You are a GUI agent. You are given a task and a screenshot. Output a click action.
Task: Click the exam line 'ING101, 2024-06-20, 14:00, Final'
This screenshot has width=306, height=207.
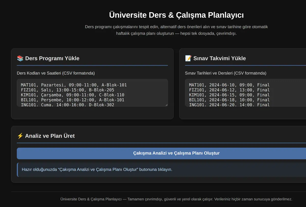click(x=229, y=105)
